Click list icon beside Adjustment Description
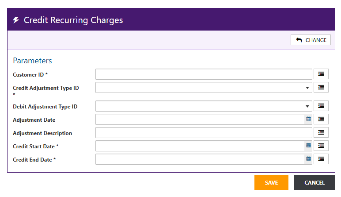This screenshot has height=197, width=341. 321,132
